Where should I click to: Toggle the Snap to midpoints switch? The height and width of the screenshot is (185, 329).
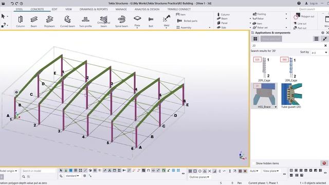(205, 171)
